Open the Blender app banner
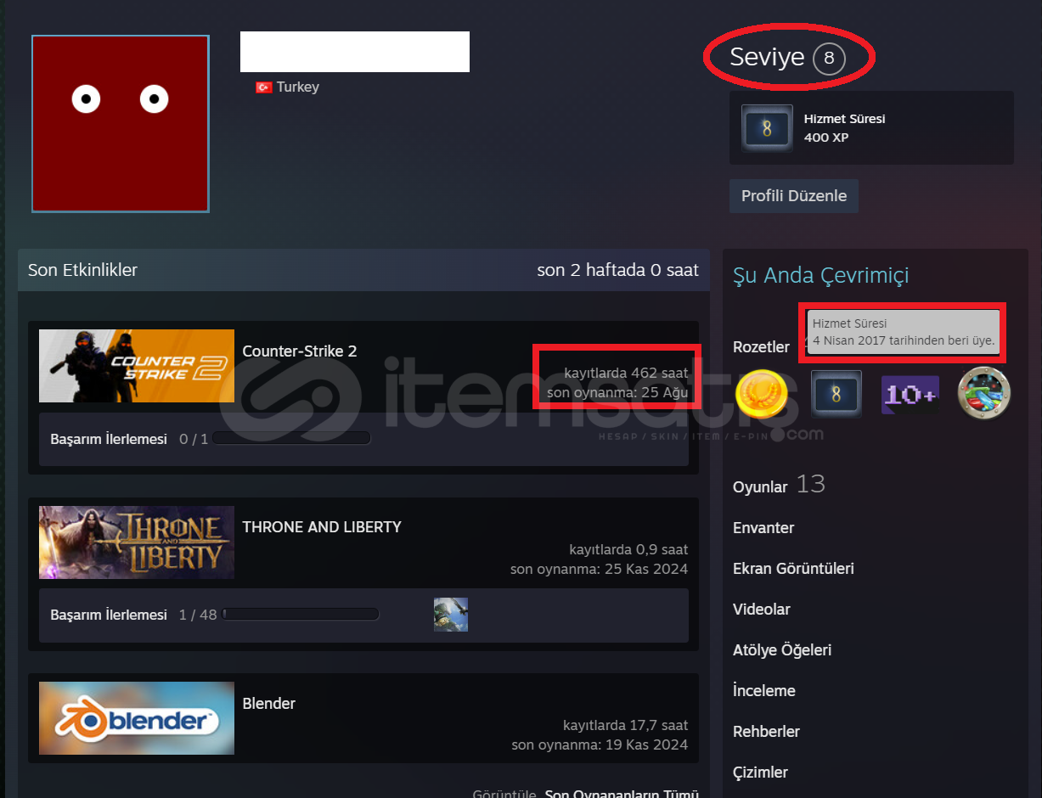This screenshot has width=1042, height=798. 137,719
